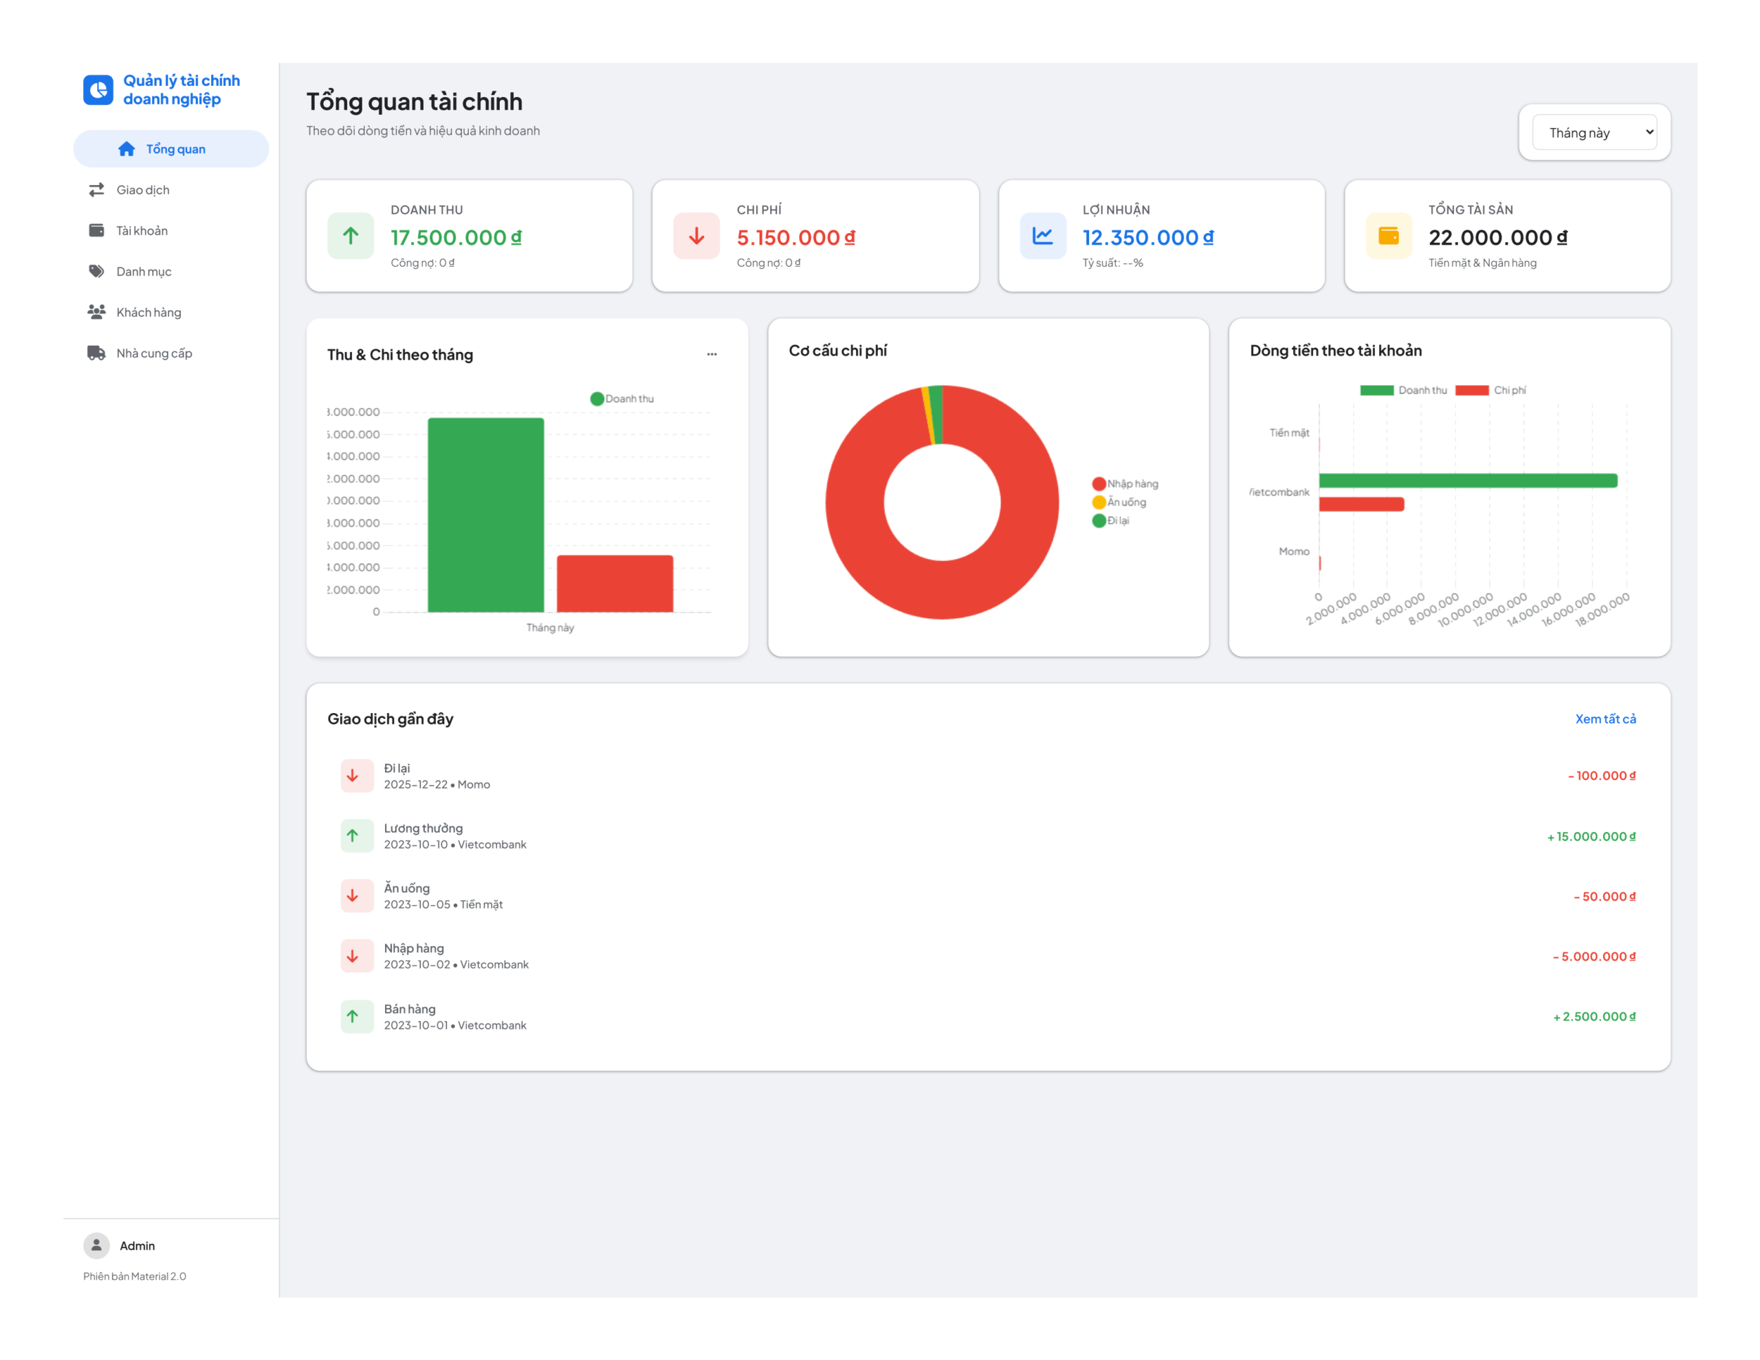This screenshot has height=1360, width=1760.
Task: Click the Lợi nhuận line chart icon
Action: pyautogui.click(x=1043, y=235)
